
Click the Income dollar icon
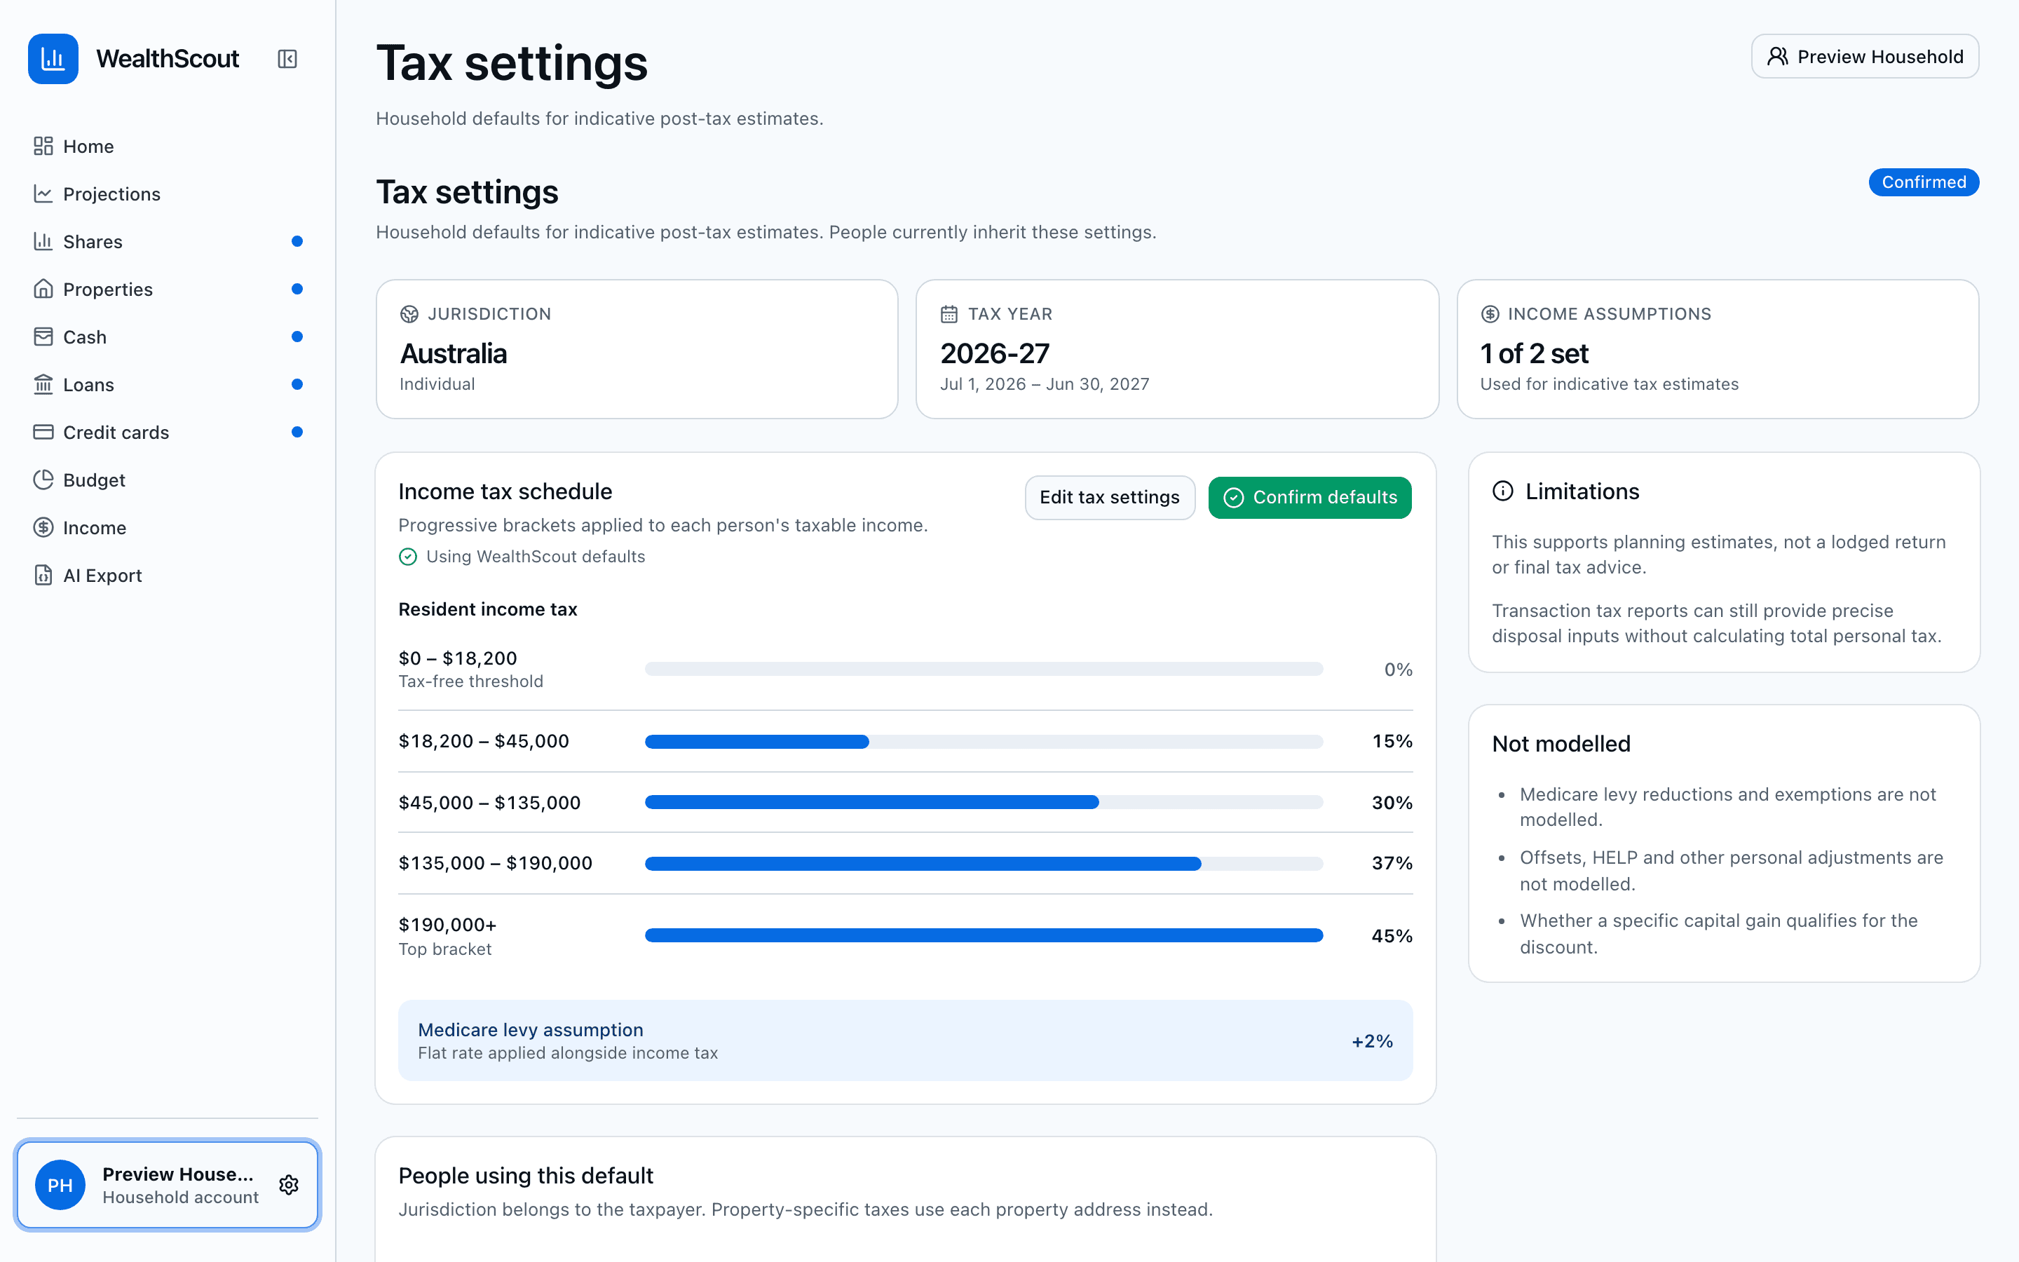coord(43,527)
